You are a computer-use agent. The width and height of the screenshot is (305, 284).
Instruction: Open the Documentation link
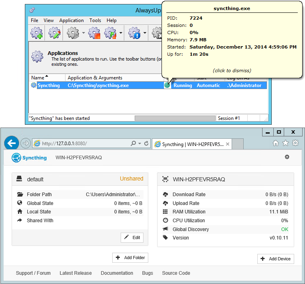[x=117, y=273]
